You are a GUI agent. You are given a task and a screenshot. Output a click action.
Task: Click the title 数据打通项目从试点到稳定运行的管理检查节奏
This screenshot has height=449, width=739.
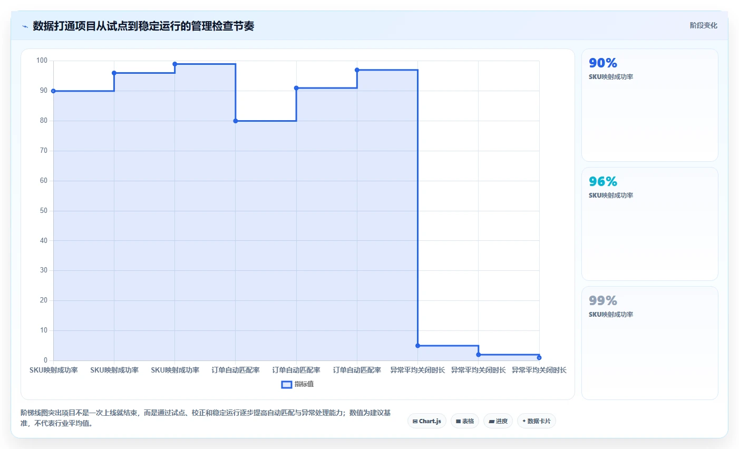(x=143, y=26)
